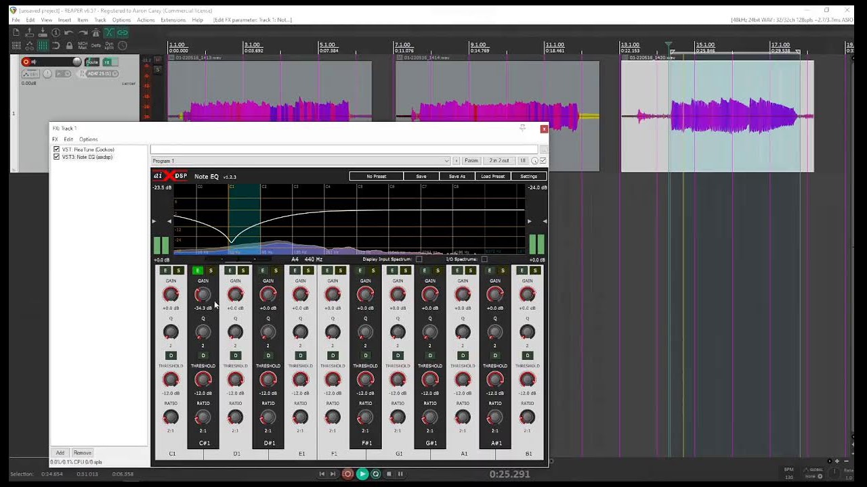Toggle the C#1 band enable E button
This screenshot has width=867, height=487.
197,271
